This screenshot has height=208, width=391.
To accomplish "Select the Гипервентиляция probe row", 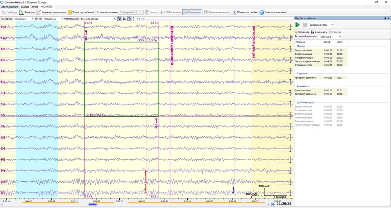I will tap(305, 58).
